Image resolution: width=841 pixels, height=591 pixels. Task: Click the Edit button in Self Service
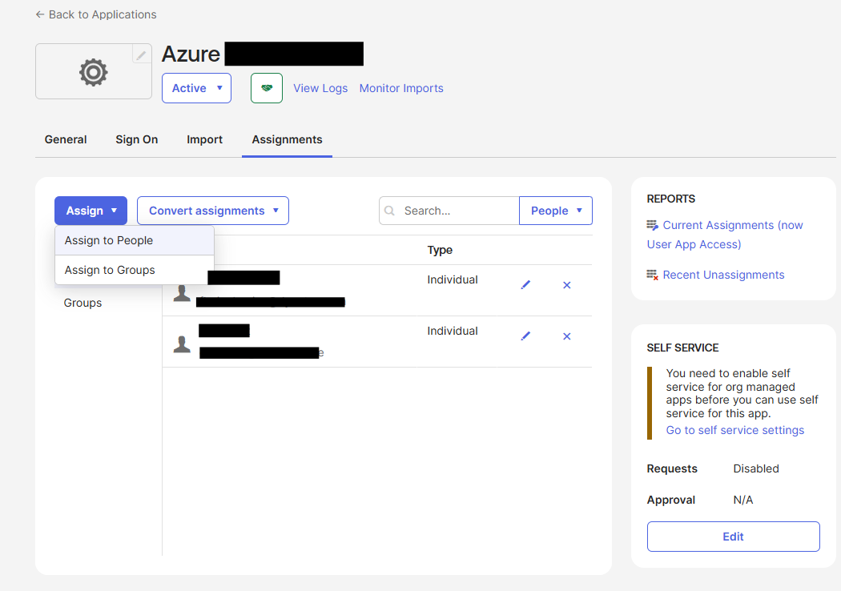733,537
